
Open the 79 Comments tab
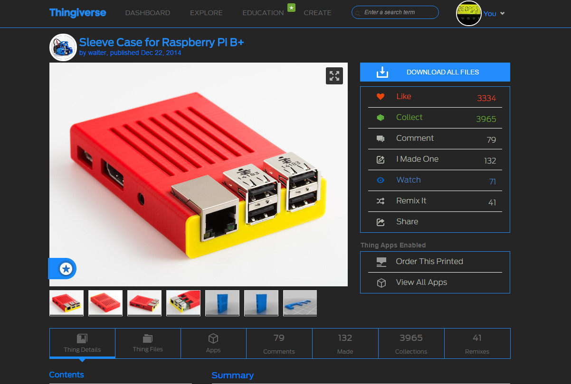point(279,343)
